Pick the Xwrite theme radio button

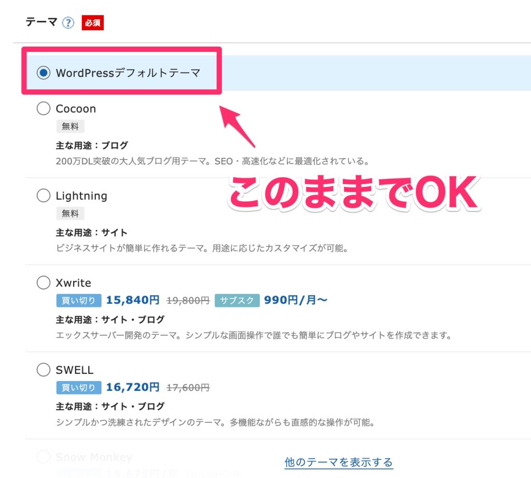[44, 283]
